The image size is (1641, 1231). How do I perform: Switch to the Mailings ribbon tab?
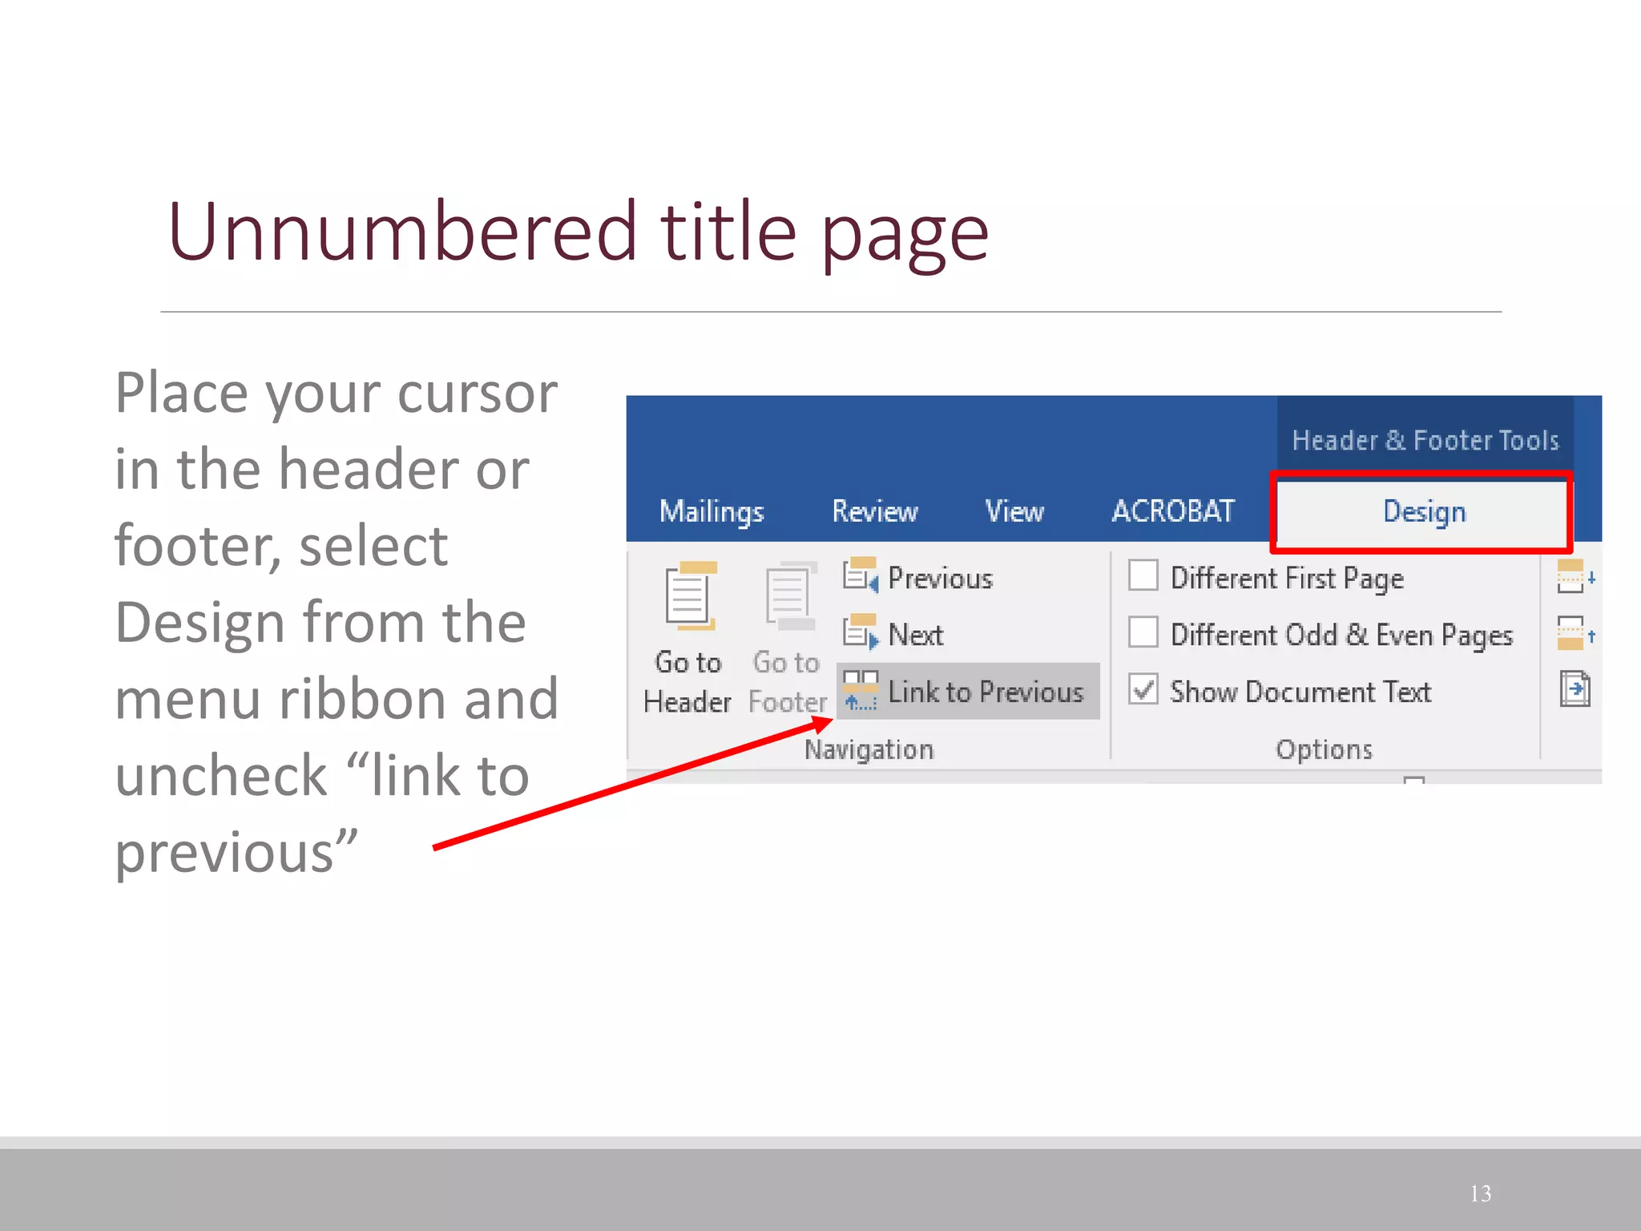point(712,511)
